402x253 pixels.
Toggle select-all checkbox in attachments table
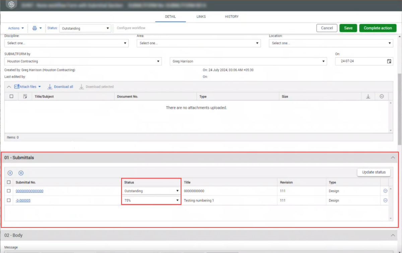click(11, 97)
